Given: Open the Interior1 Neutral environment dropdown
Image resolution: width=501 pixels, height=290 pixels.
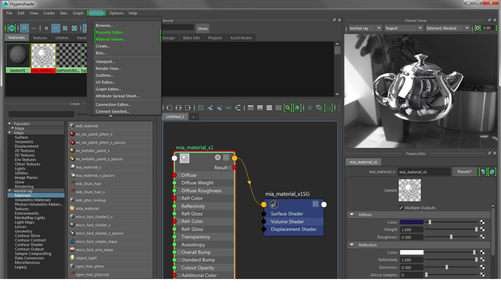Looking at the screenshot, I should point(448,28).
